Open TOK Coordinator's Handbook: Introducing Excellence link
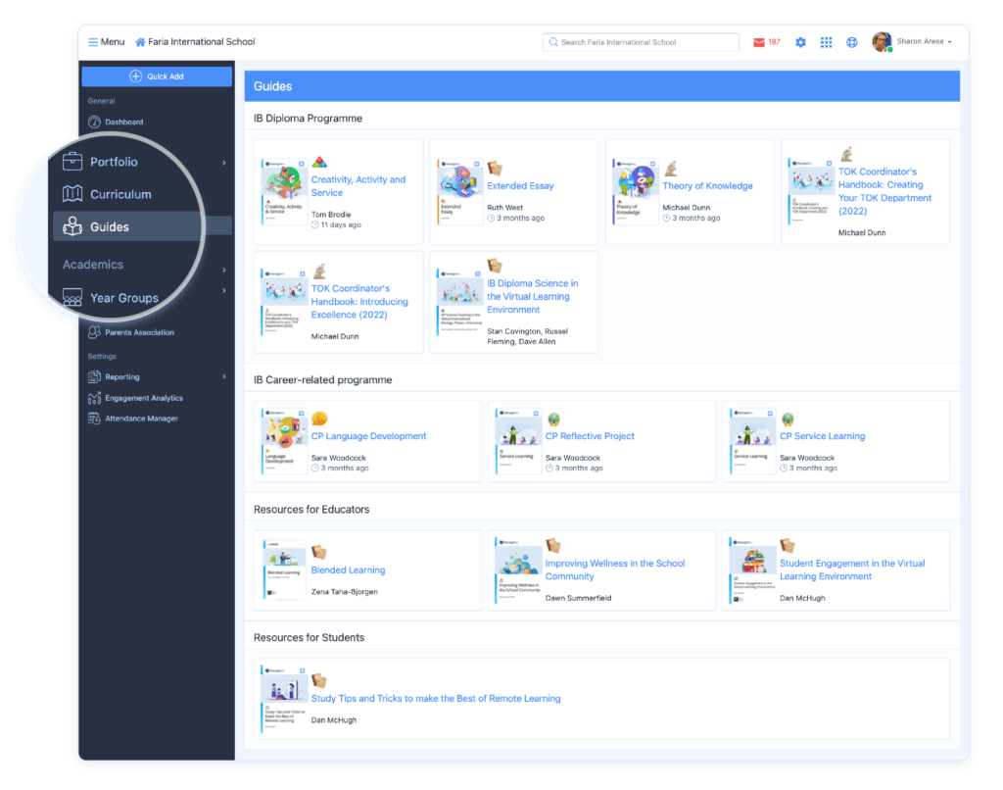This screenshot has width=1003, height=790. [x=359, y=302]
